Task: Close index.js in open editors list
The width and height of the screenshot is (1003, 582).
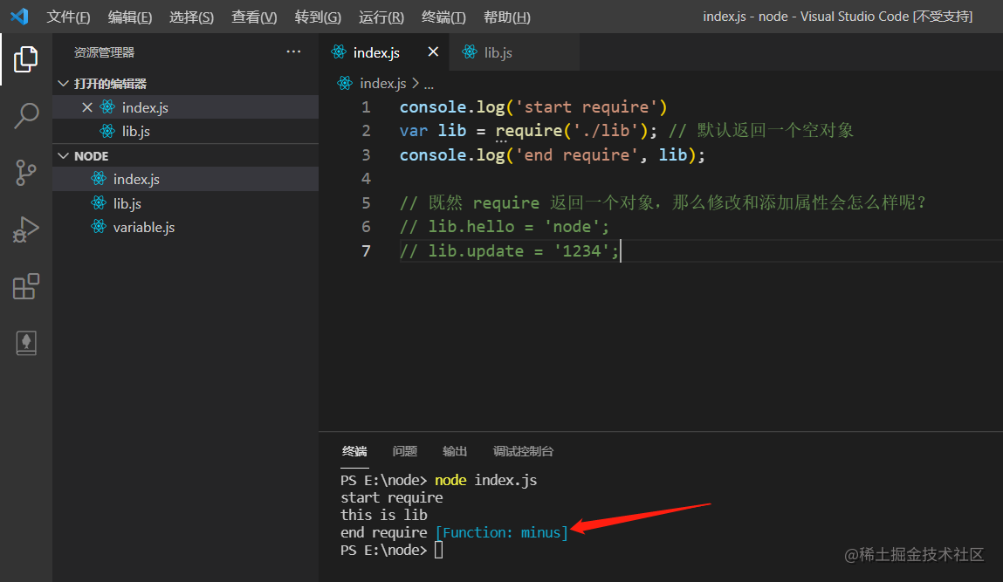Action: pyautogui.click(x=87, y=107)
